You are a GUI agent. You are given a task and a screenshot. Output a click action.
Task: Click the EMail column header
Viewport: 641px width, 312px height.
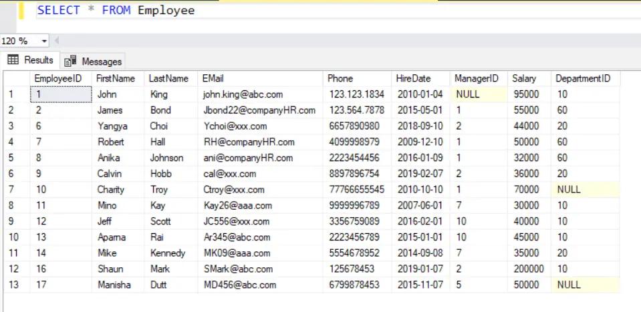coord(214,79)
